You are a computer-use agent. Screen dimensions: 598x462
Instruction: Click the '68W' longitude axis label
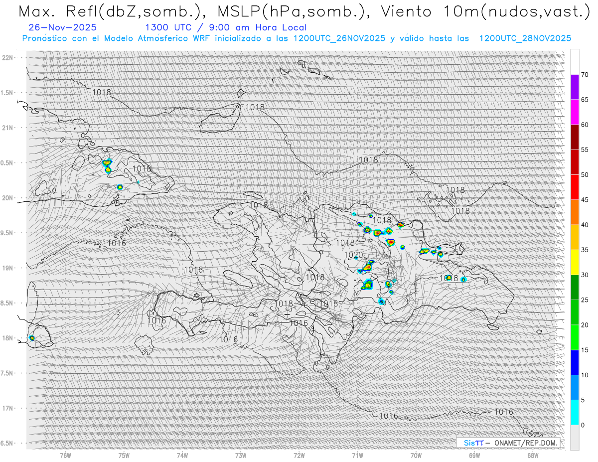(x=533, y=455)
